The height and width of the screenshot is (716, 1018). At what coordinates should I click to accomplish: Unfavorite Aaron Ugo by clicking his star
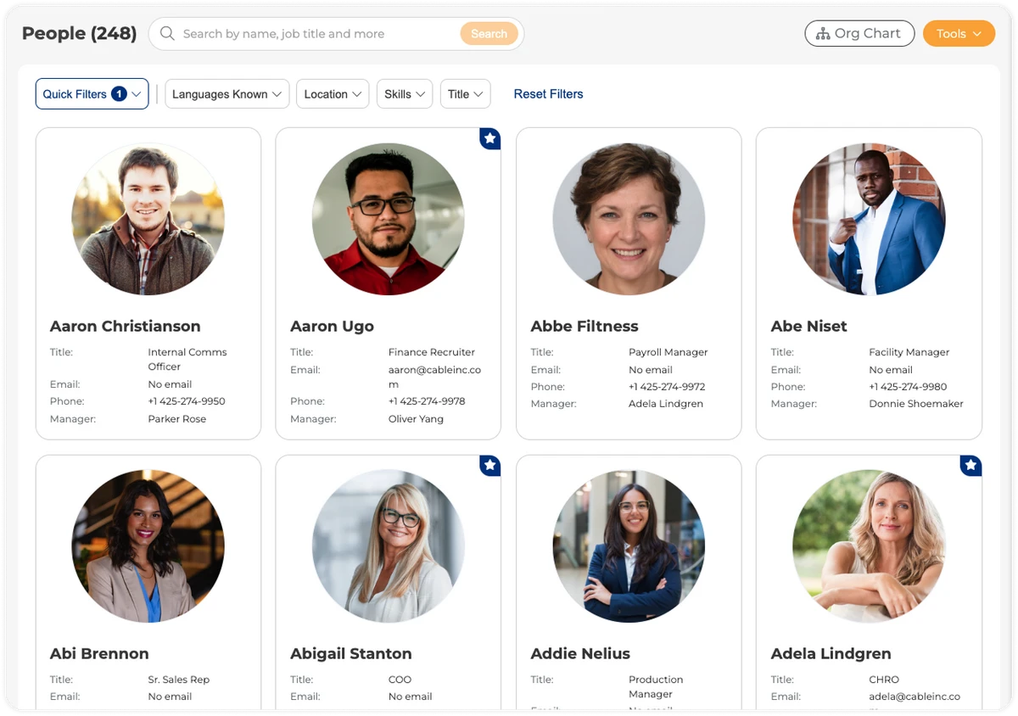point(489,138)
